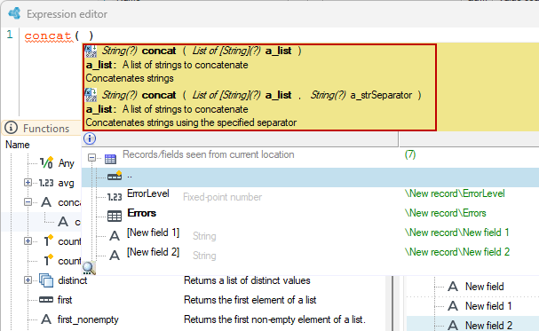
Task: Collapse Records/fields seen from current location
Action: (x=91, y=158)
